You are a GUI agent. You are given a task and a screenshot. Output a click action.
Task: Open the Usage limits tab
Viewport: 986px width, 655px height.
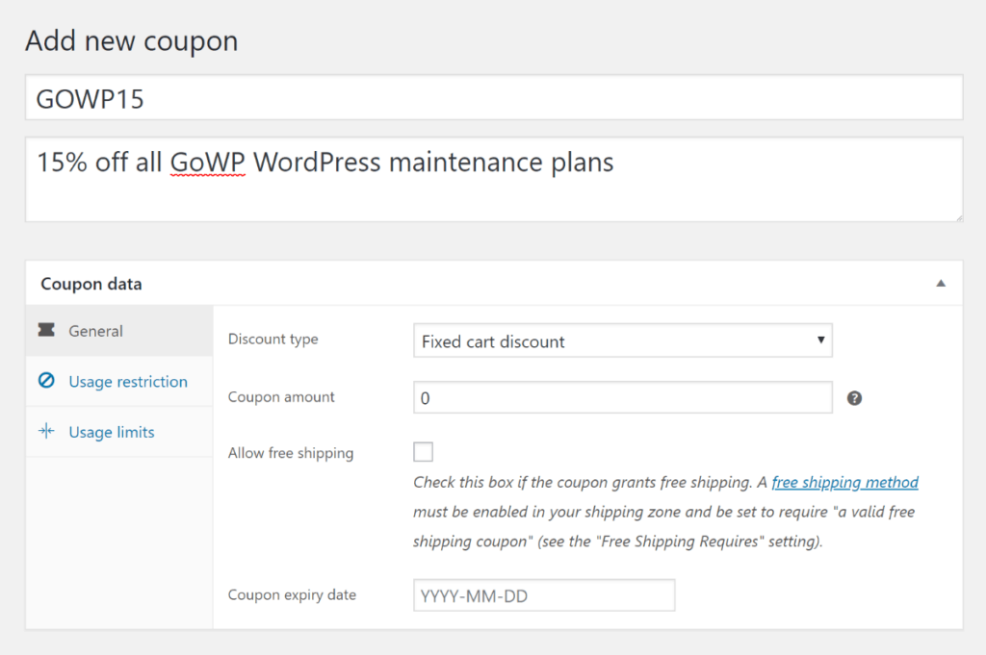119,432
